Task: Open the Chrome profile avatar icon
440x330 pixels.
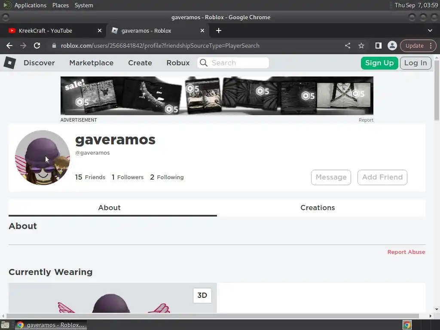Action: point(392,46)
